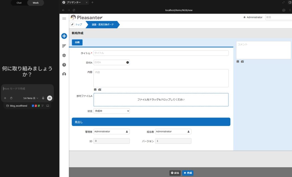Click the browser kebab menu icon
Screen dimensions: 292x177
[x=290, y=10]
